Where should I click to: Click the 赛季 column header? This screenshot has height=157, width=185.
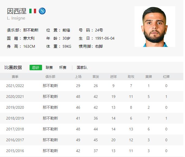click(x=15, y=77)
